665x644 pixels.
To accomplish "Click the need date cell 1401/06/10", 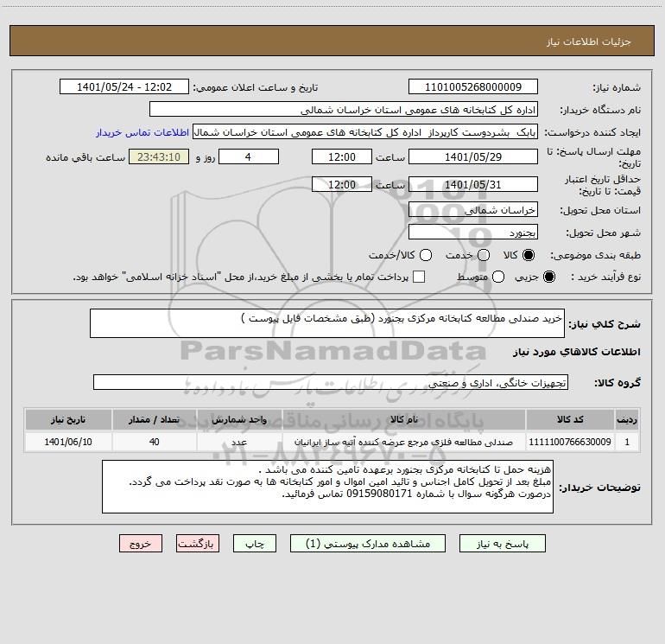I will (x=68, y=442).
